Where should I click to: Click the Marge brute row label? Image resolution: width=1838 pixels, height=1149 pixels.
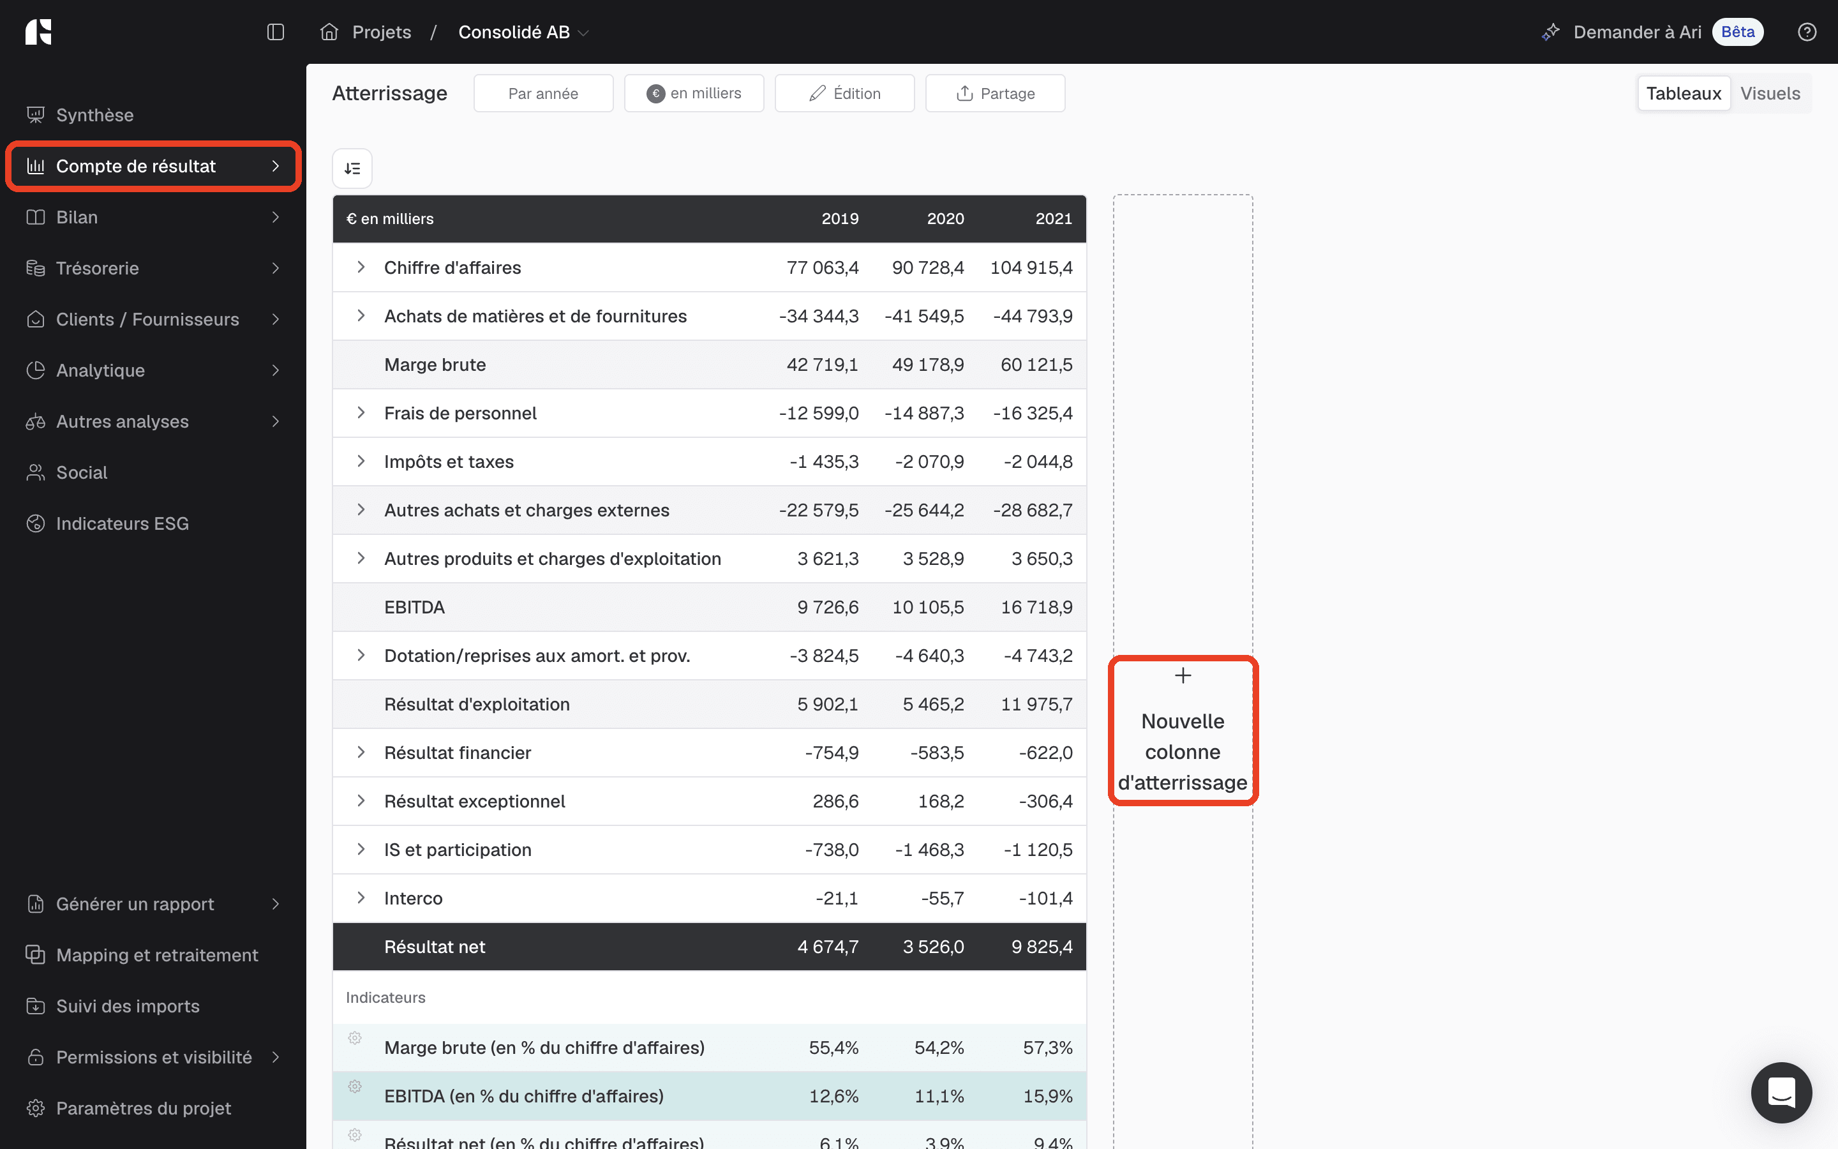pyautogui.click(x=435, y=364)
